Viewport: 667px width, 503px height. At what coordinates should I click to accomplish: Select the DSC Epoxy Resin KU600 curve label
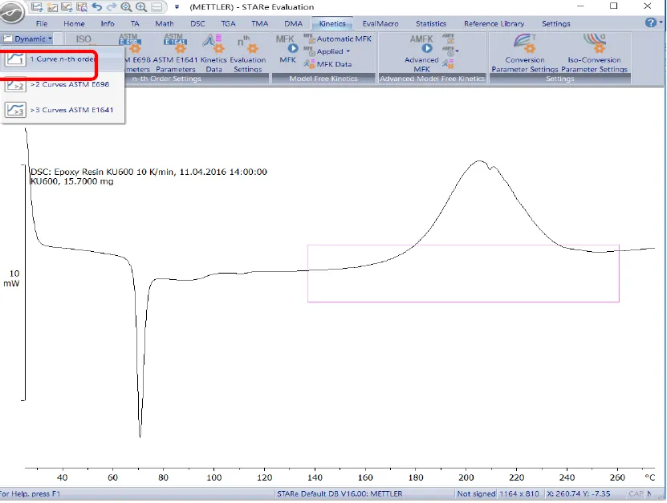point(148,172)
